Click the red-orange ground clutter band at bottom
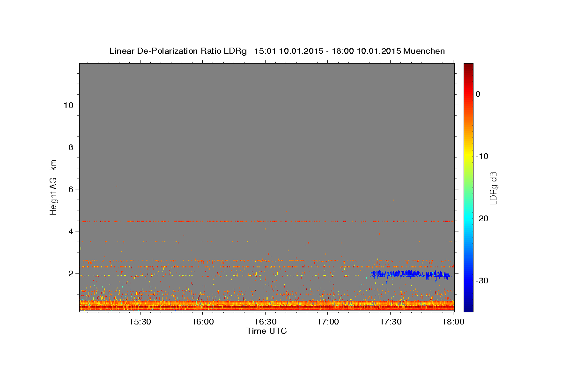562x374 pixels. [x=266, y=305]
